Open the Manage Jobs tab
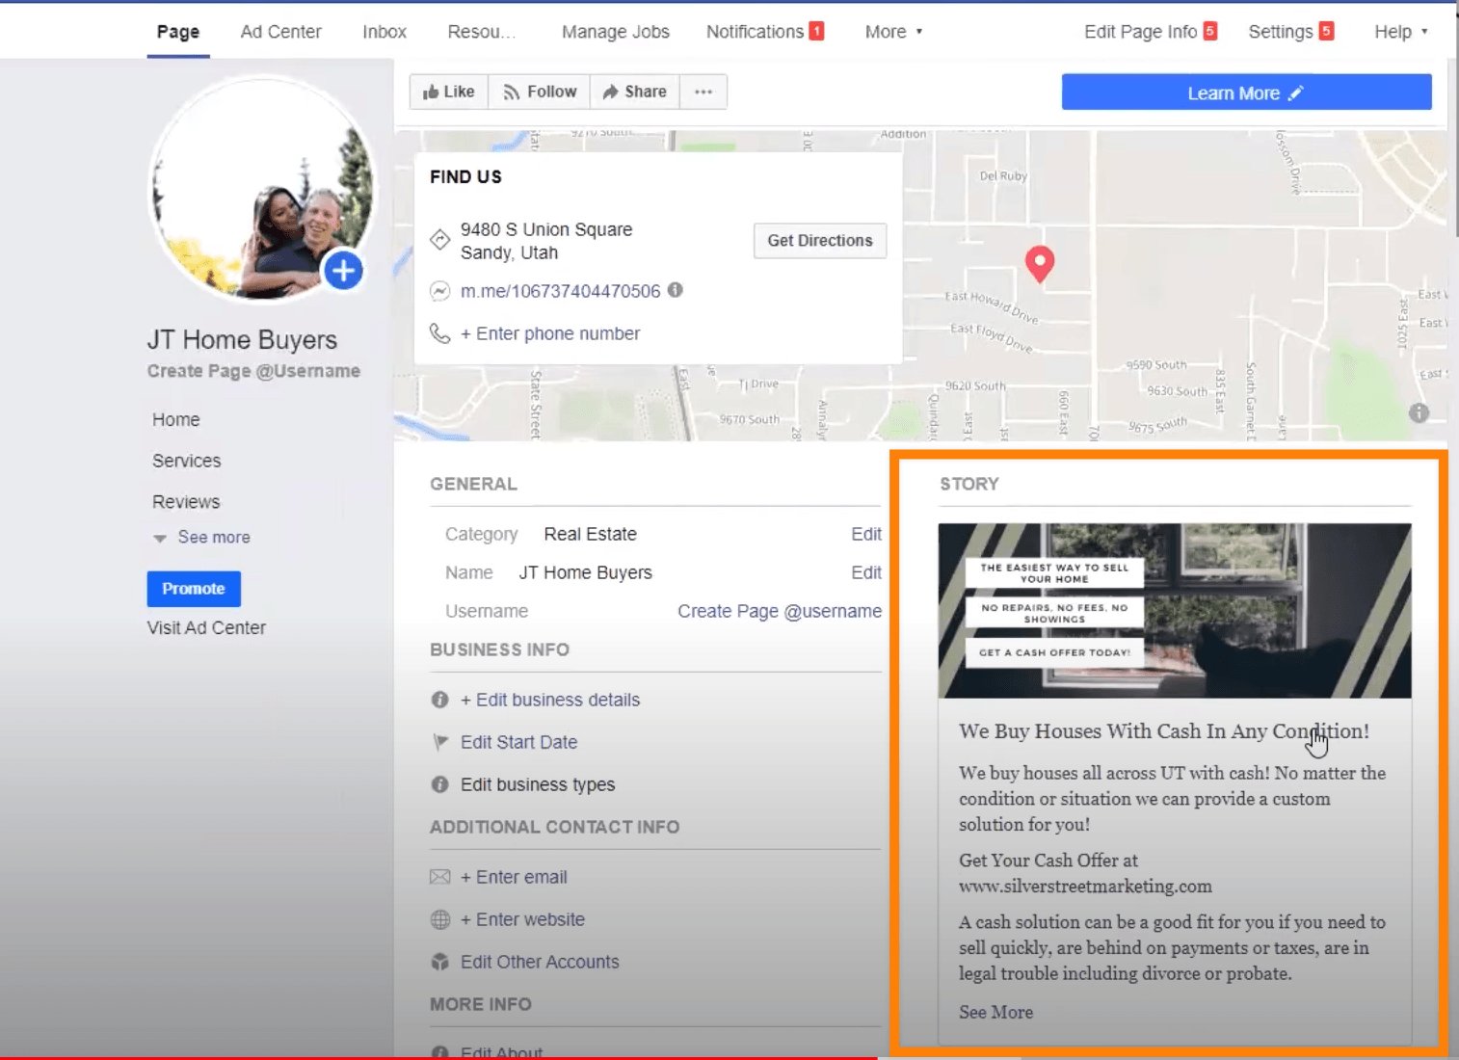Image resolution: width=1459 pixels, height=1060 pixels. click(x=616, y=32)
